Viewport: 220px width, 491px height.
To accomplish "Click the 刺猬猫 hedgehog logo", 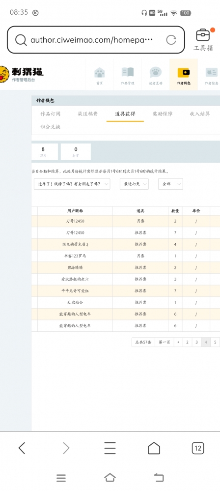I will point(22,75).
